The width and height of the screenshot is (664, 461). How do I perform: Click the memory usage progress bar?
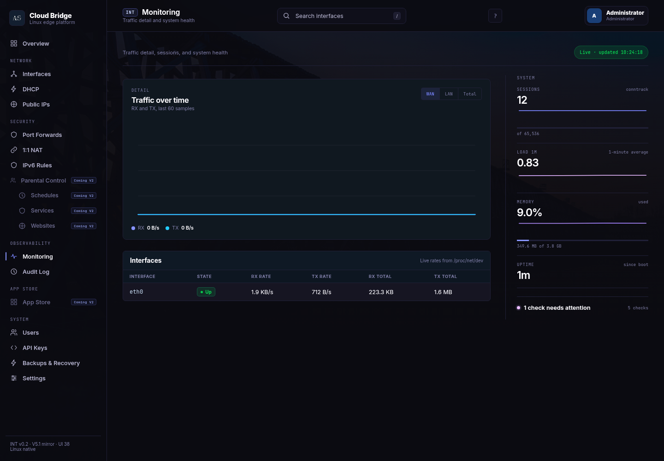[582, 240]
